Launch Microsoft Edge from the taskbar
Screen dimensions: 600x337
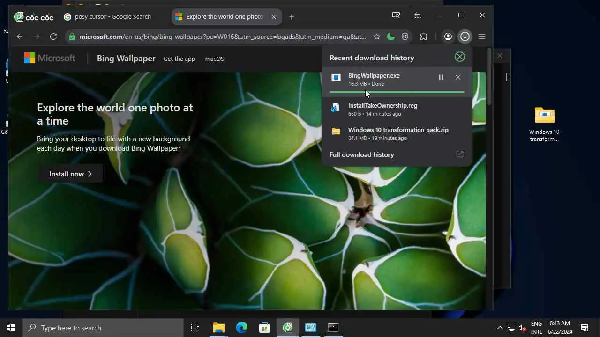pyautogui.click(x=241, y=328)
